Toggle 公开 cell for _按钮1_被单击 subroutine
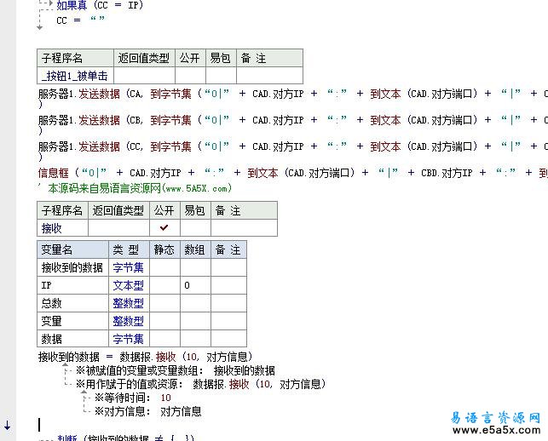 tap(190, 76)
